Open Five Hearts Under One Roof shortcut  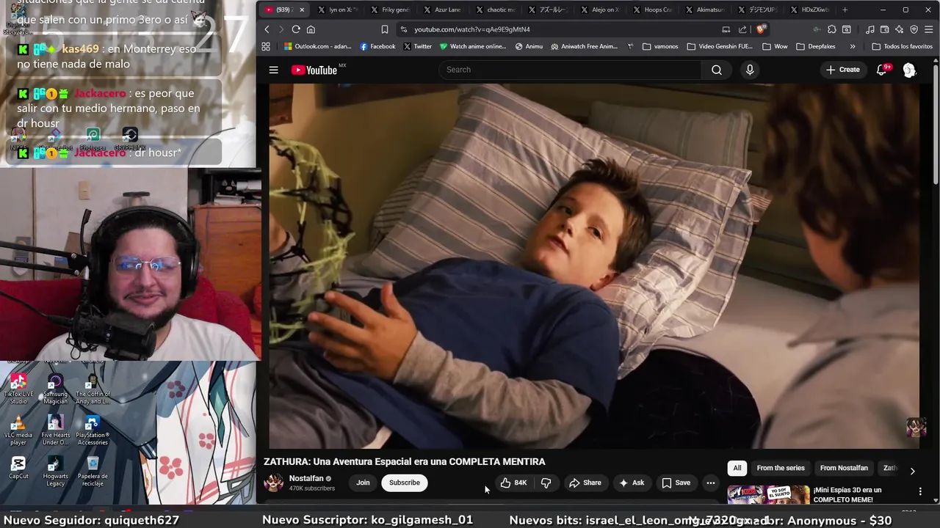click(55, 430)
